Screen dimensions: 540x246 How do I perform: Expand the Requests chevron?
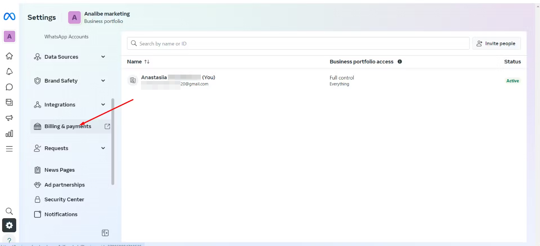tap(103, 148)
